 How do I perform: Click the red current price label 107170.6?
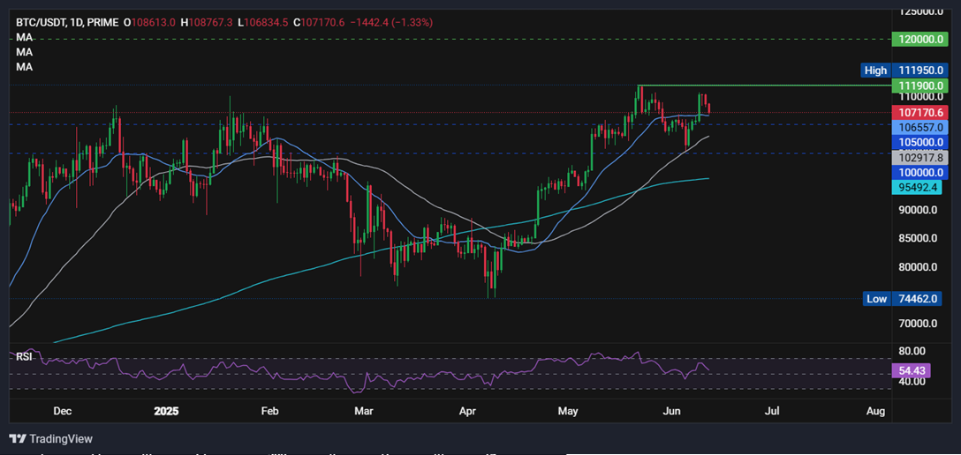pos(920,113)
